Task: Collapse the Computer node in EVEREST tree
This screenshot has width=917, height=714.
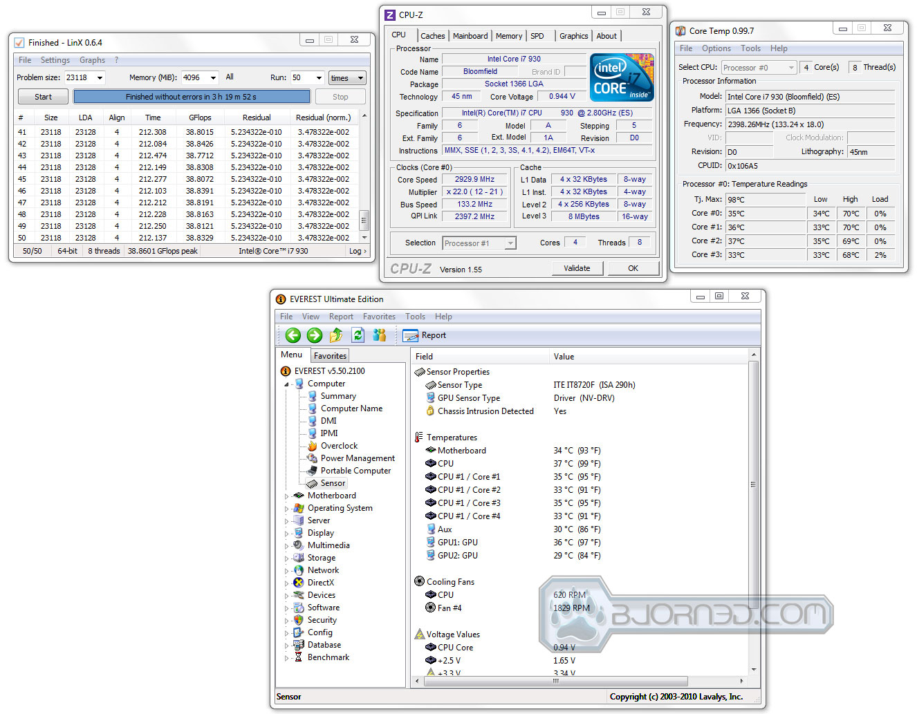Action: [x=287, y=384]
